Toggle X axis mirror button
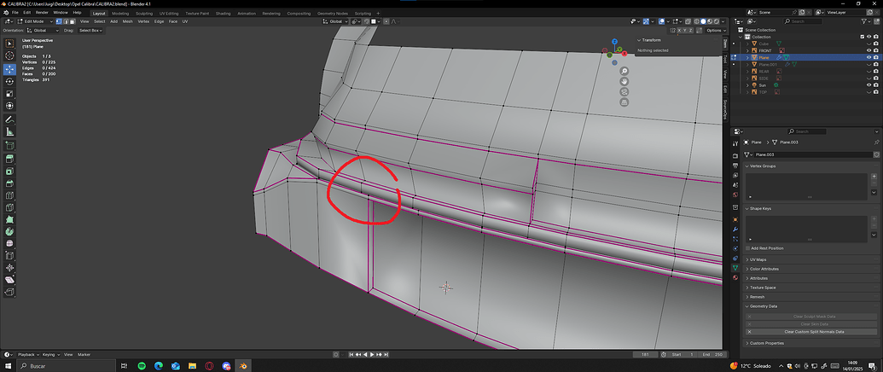This screenshot has width=883, height=372. click(679, 31)
